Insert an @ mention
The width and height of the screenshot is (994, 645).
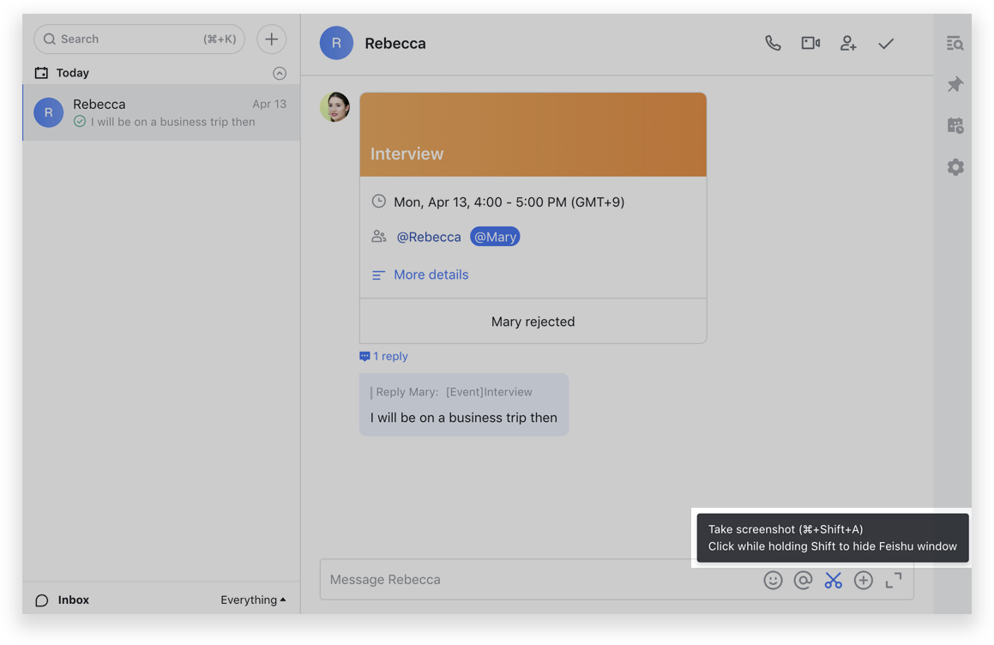pyautogui.click(x=803, y=581)
